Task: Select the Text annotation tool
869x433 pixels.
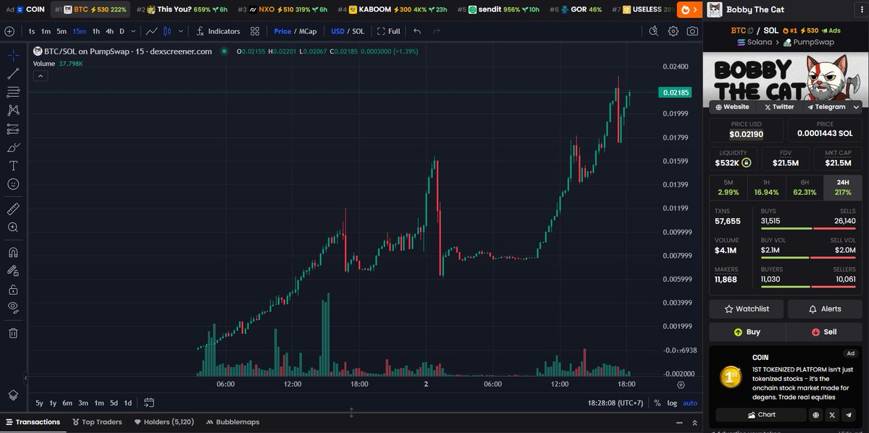Action: pyautogui.click(x=13, y=166)
